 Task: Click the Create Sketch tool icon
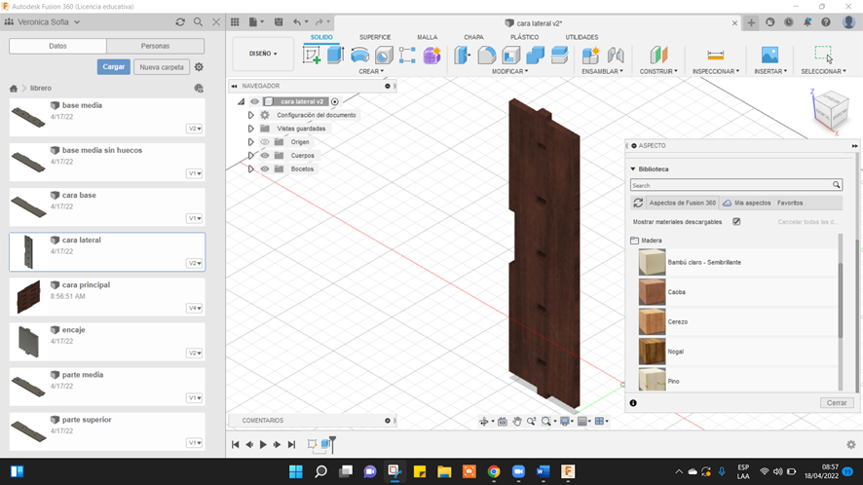click(312, 56)
